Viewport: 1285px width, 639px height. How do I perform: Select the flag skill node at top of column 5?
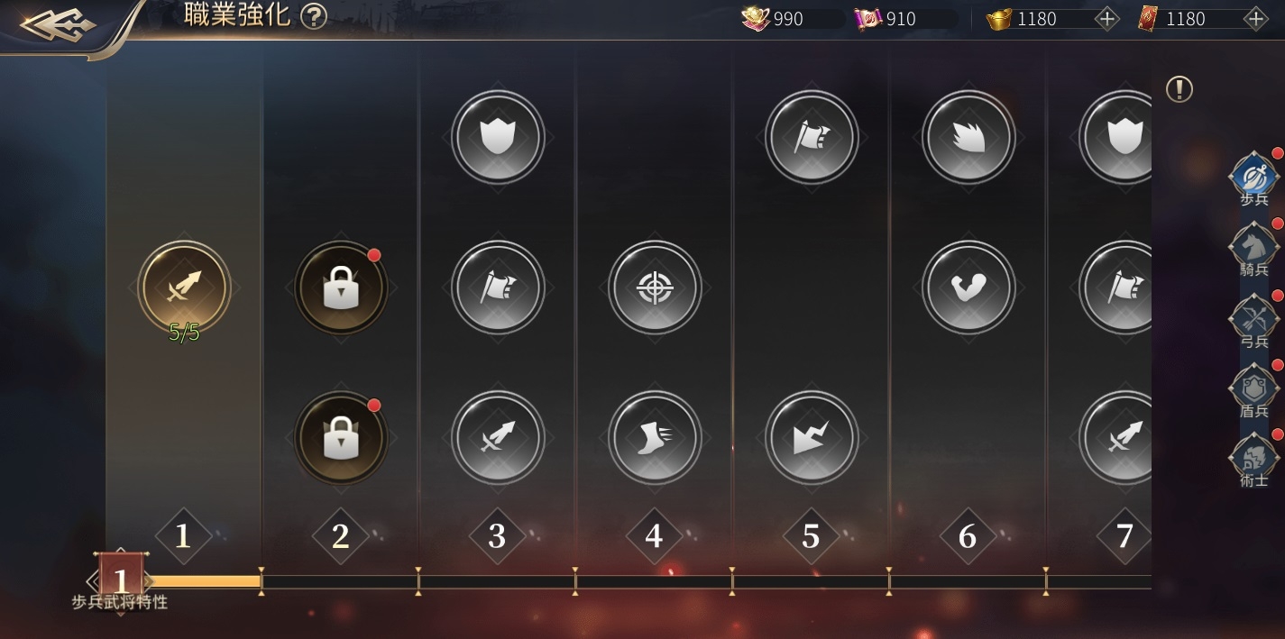tap(812, 138)
